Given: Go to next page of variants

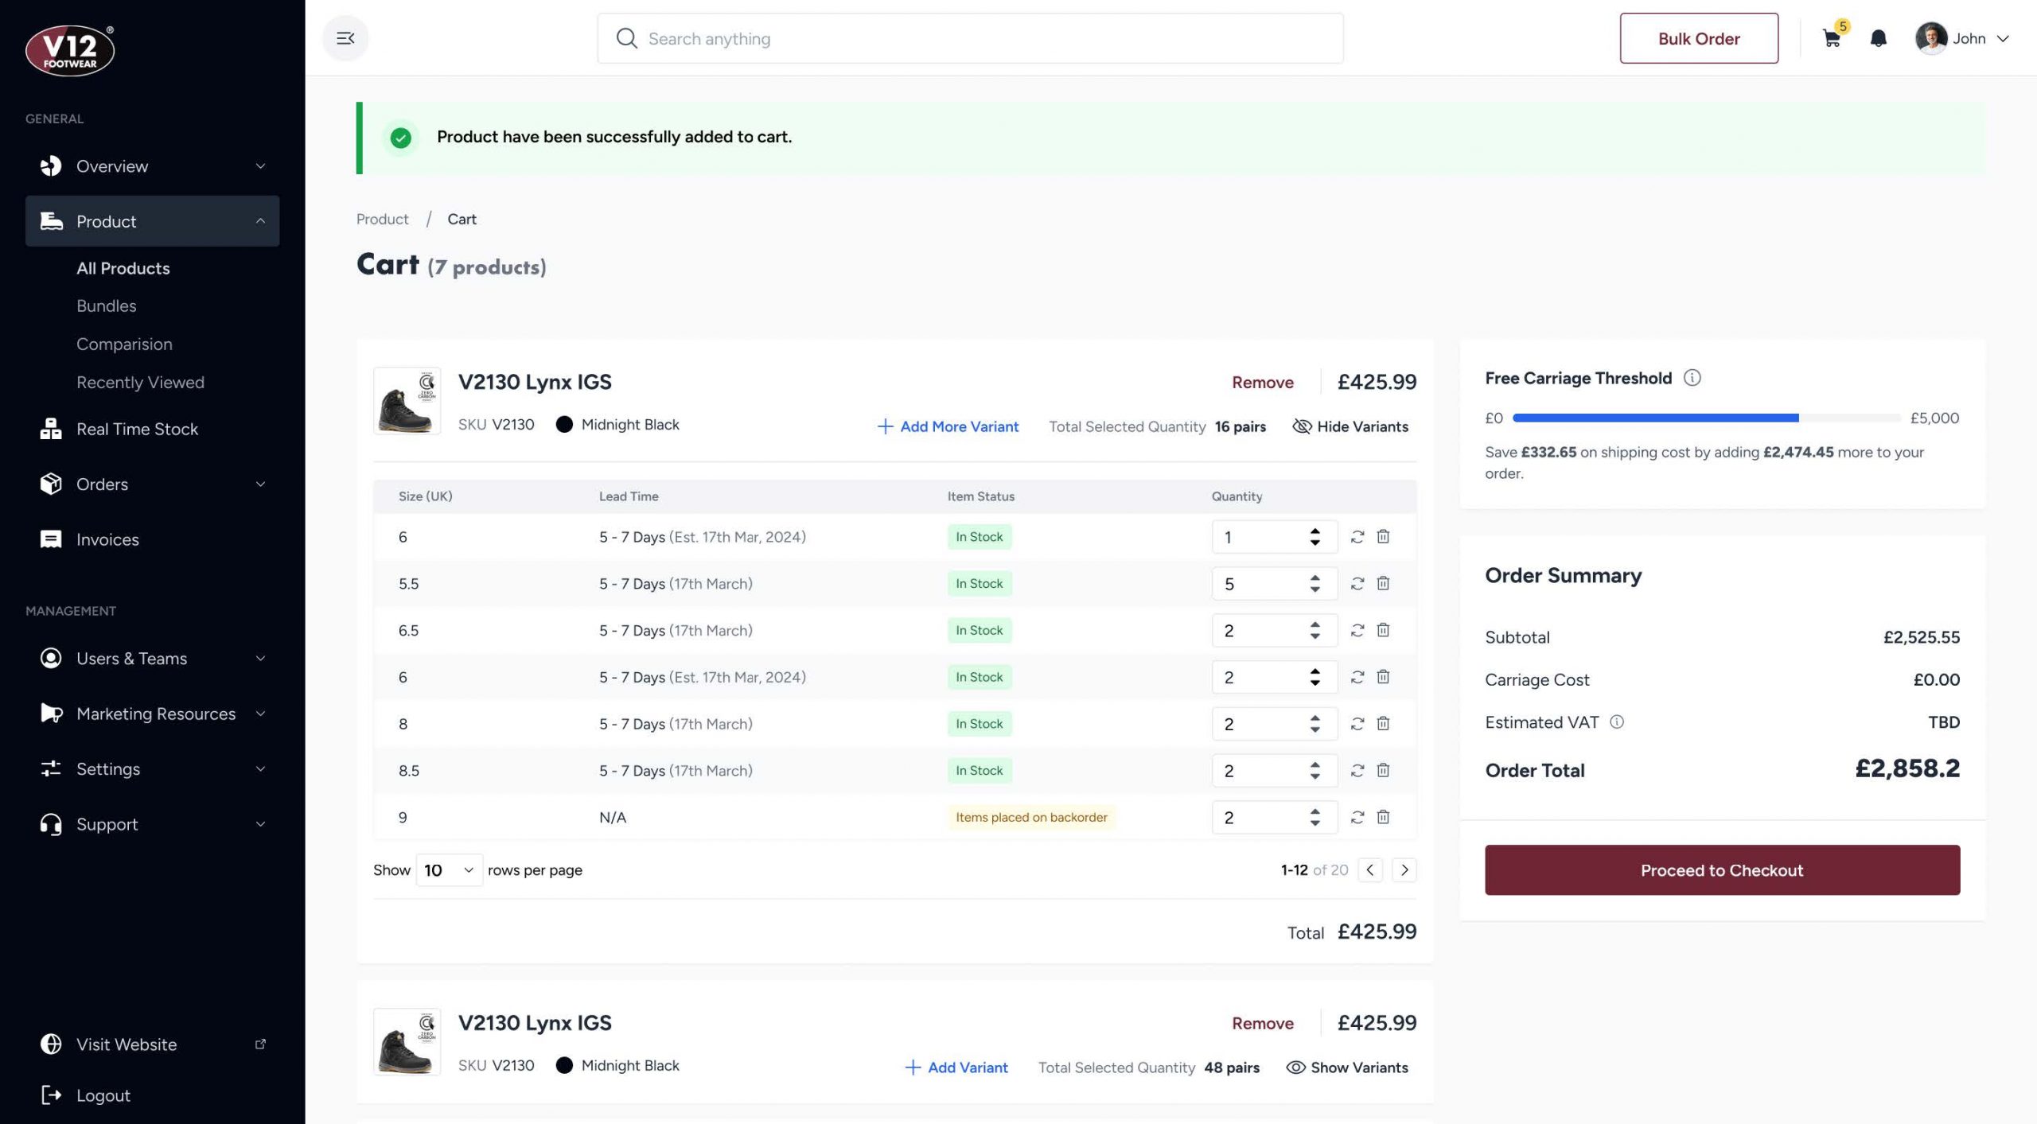Looking at the screenshot, I should pos(1404,869).
